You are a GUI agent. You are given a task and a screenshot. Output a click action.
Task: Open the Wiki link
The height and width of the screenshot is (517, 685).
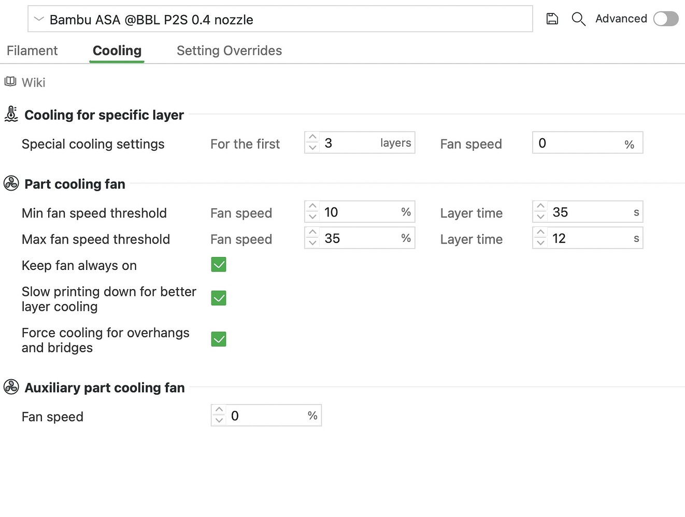pyautogui.click(x=34, y=82)
